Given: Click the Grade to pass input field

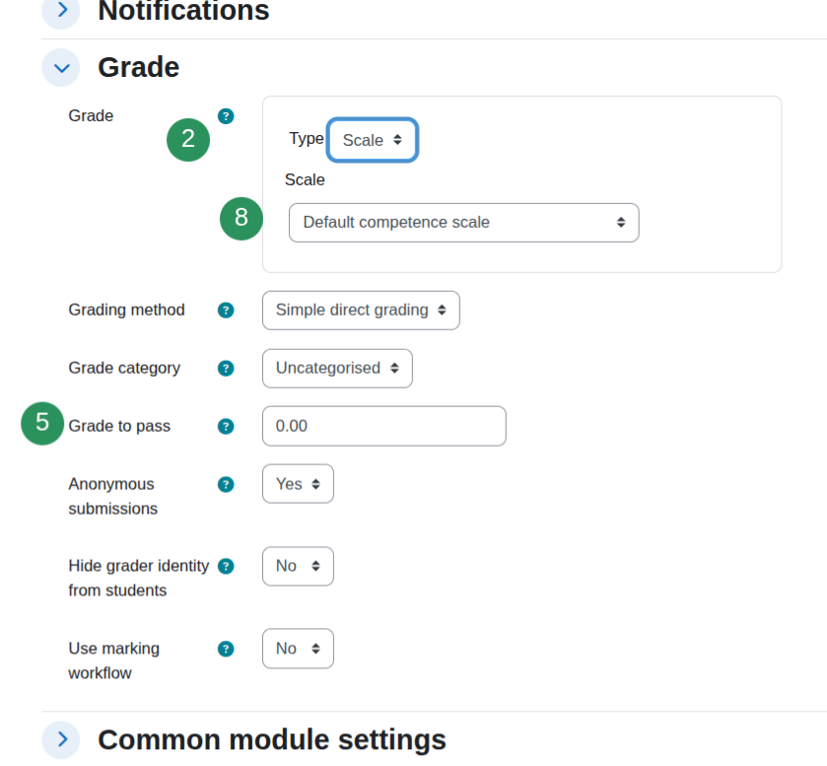Looking at the screenshot, I should 384,426.
